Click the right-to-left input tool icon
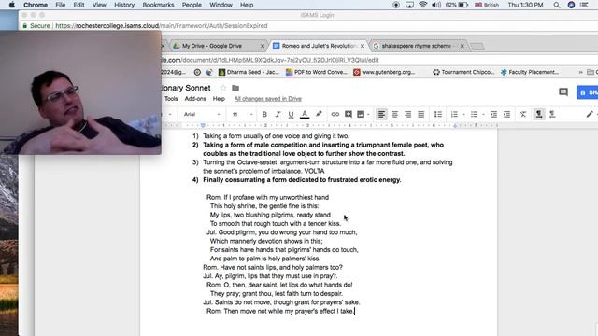The height and width of the screenshot is (336, 598). point(552,114)
